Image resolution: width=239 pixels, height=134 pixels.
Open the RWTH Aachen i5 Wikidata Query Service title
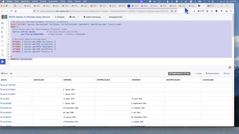coord(29,17)
